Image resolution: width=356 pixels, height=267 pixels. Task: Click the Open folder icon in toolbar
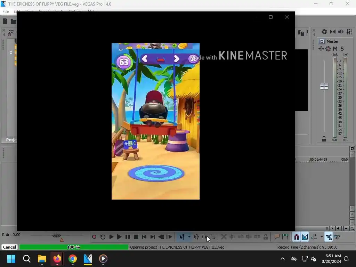click(14, 22)
